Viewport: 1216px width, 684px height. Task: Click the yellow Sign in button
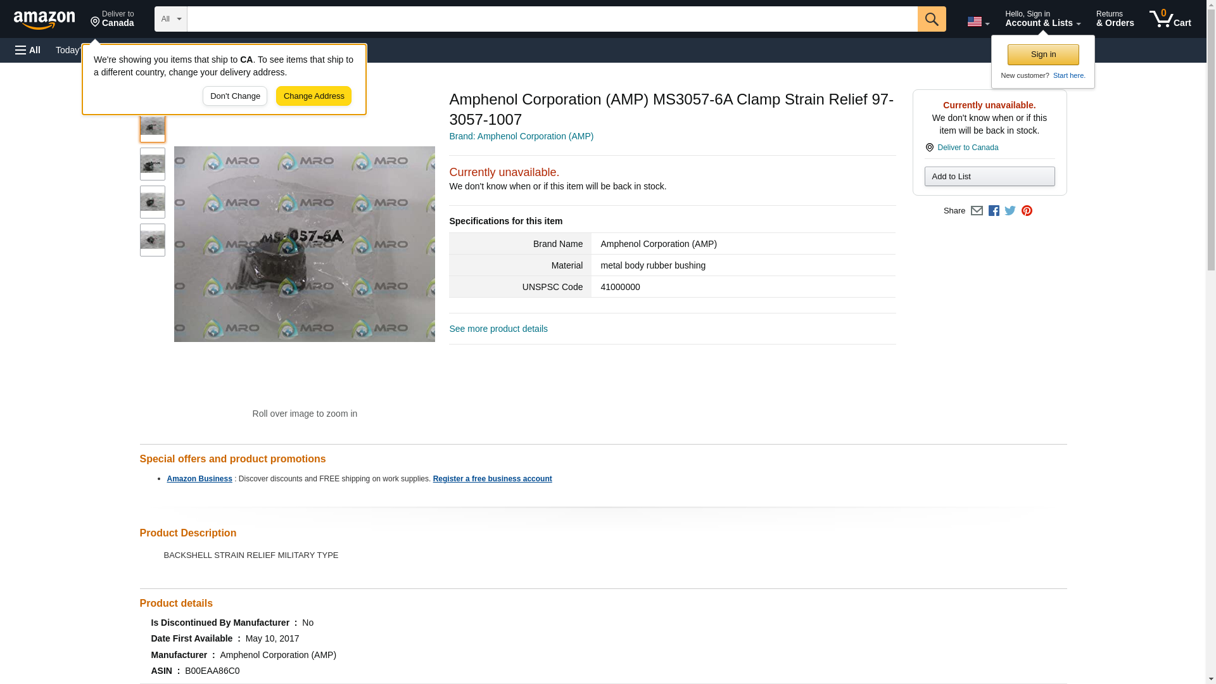point(1043,54)
